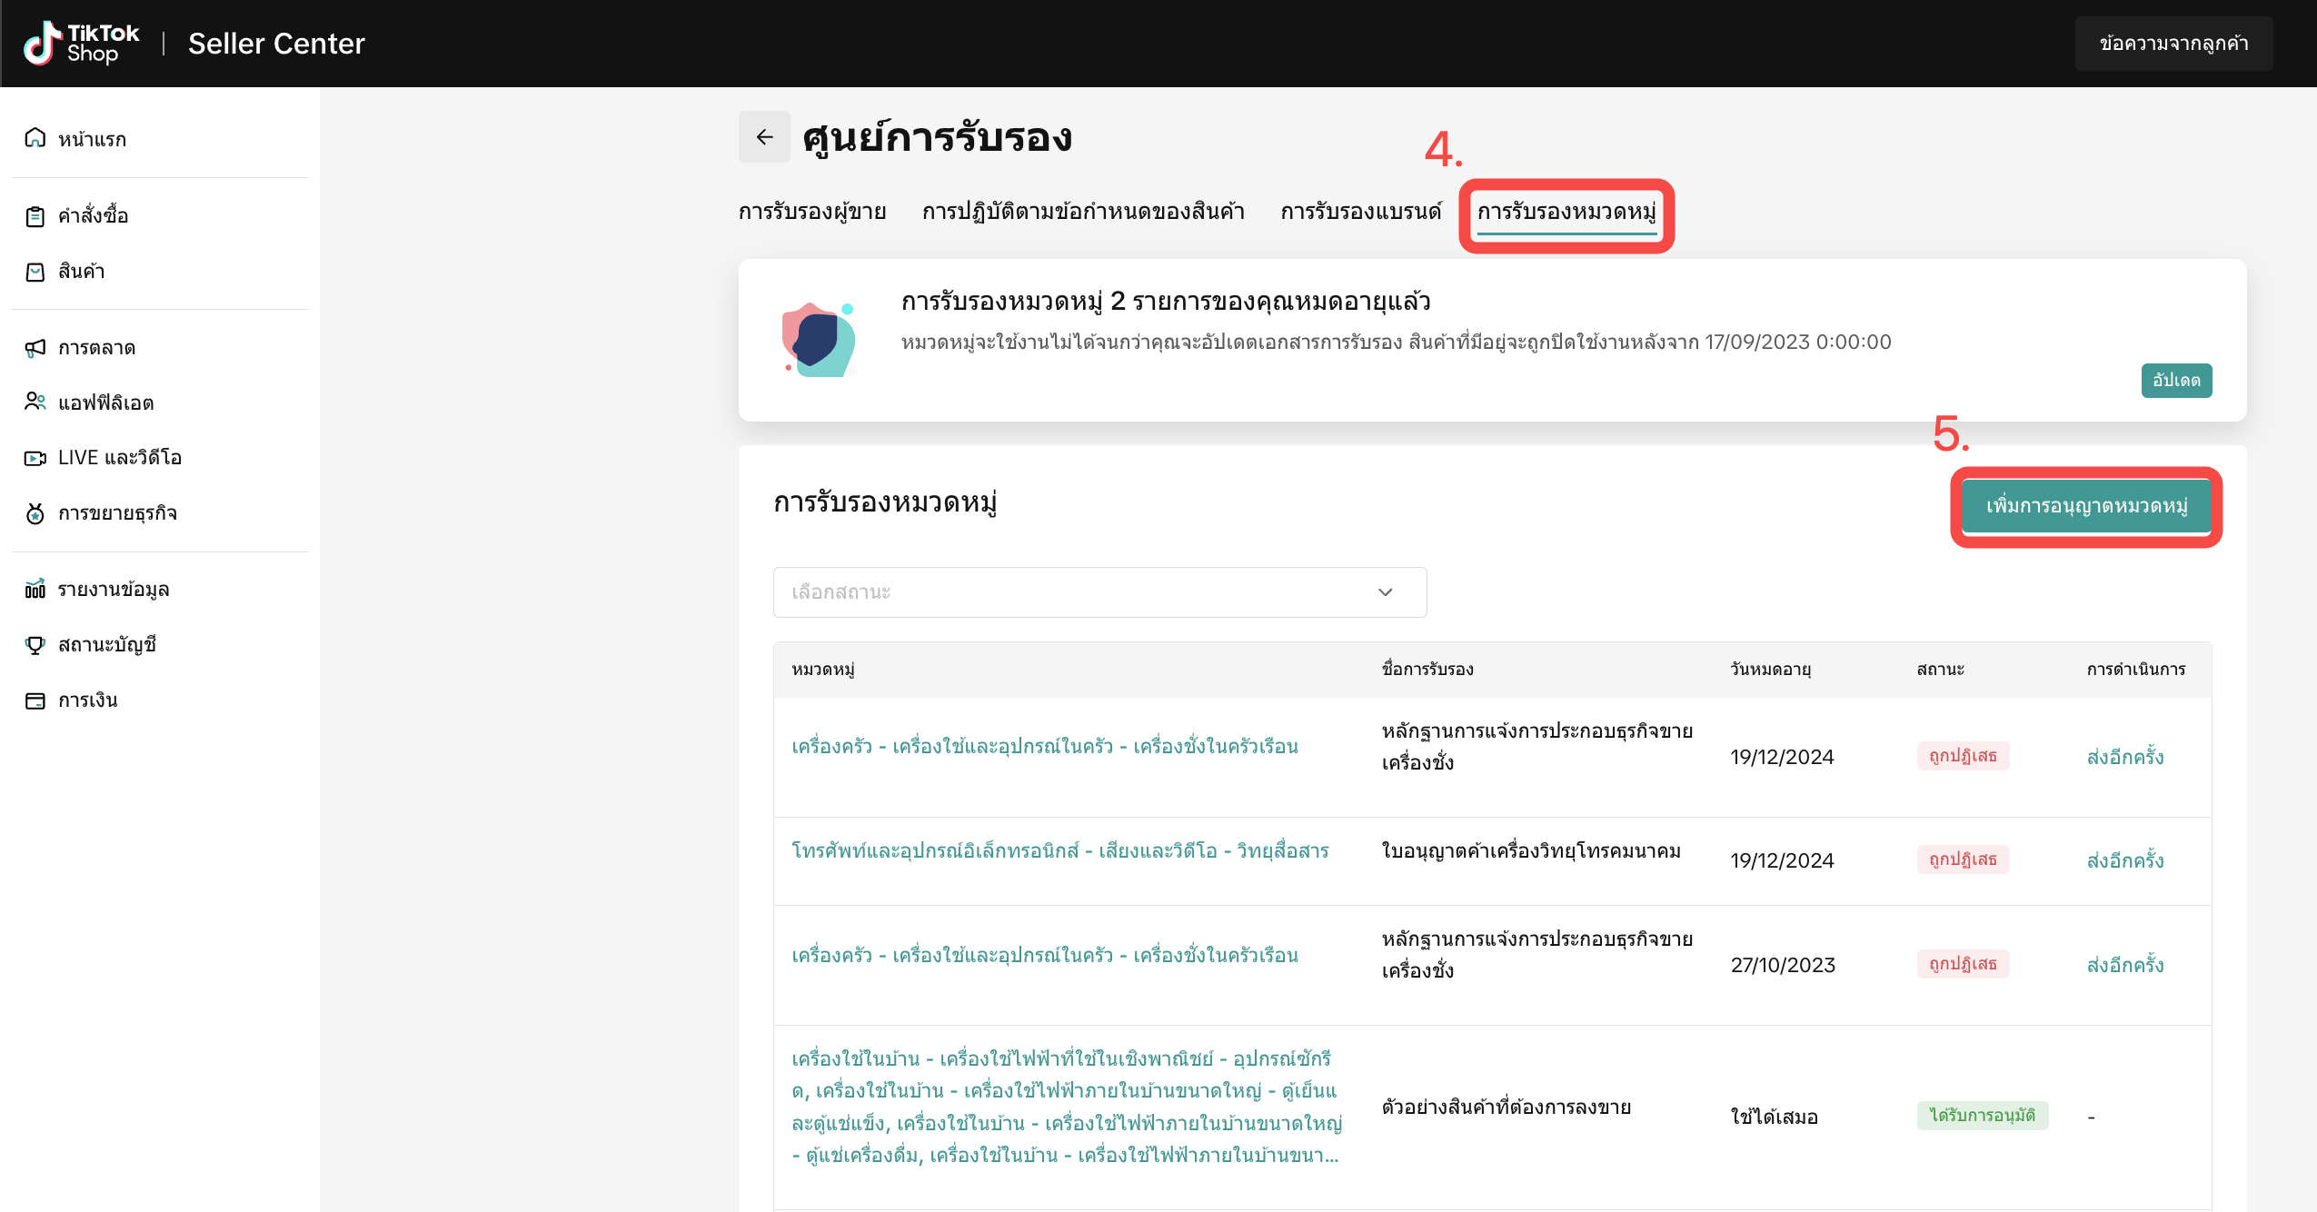
Task: Open the home page icon in sidebar
Action: pos(35,138)
